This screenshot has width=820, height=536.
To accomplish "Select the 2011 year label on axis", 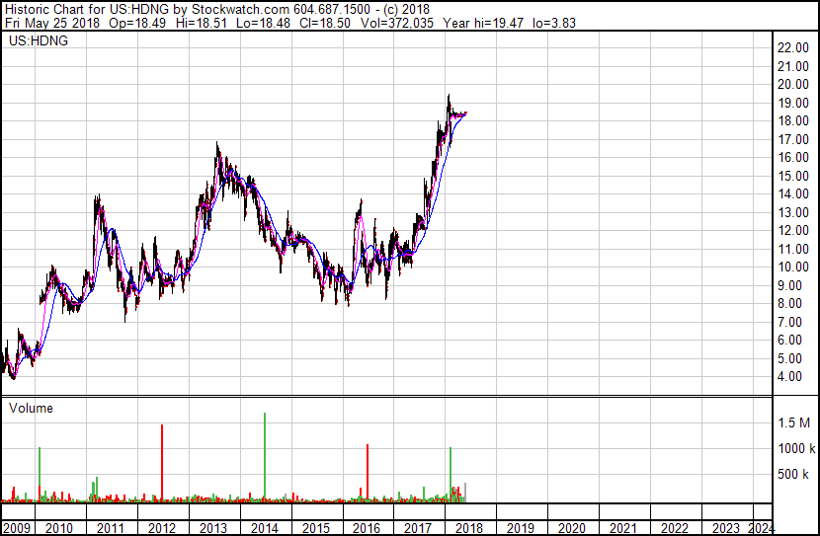I will (x=111, y=528).
